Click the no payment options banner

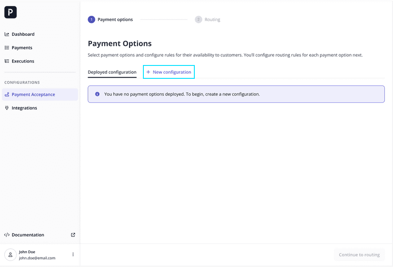[x=236, y=94]
